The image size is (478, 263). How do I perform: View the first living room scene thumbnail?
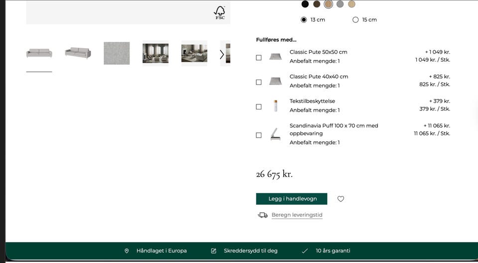155,53
